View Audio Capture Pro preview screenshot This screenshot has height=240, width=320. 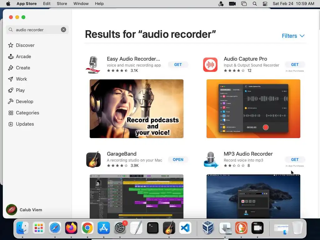coord(253,109)
